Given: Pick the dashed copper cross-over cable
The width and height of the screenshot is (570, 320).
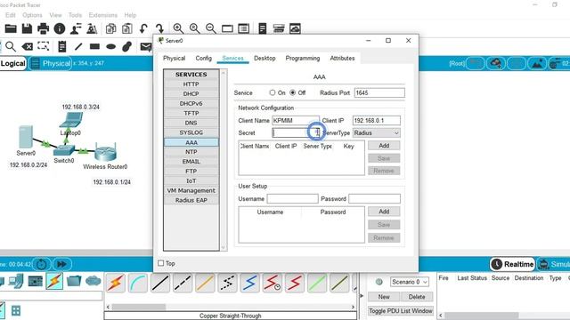Looking at the screenshot, I should (183, 283).
